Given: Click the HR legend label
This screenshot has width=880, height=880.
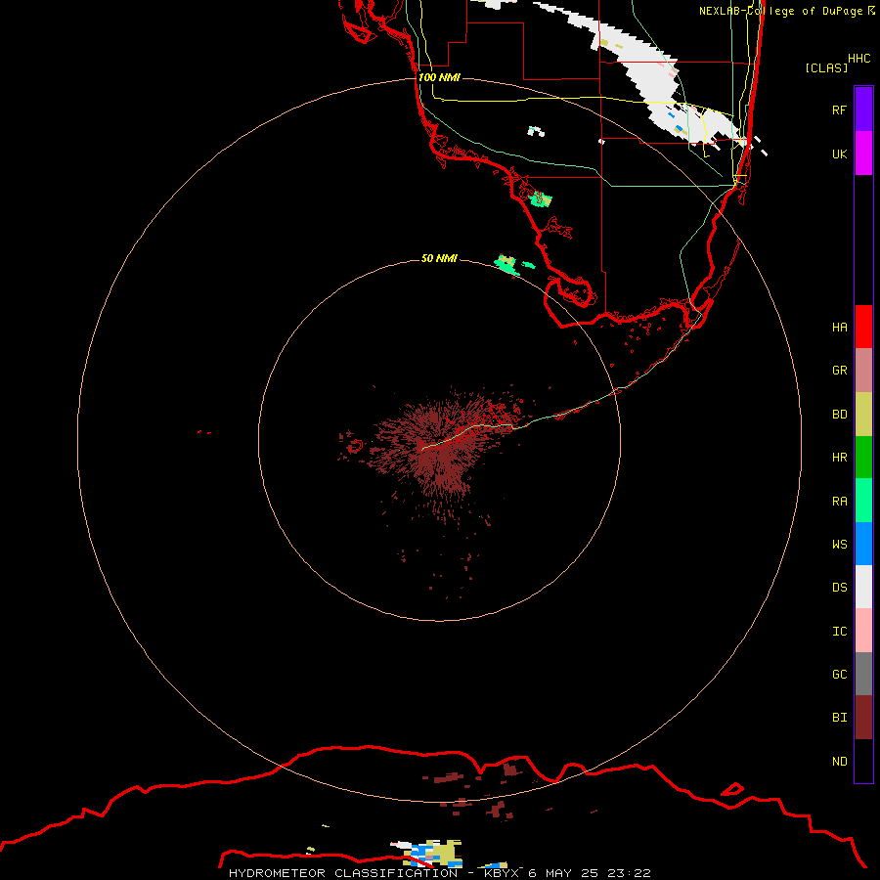Looking at the screenshot, I should point(839,458).
